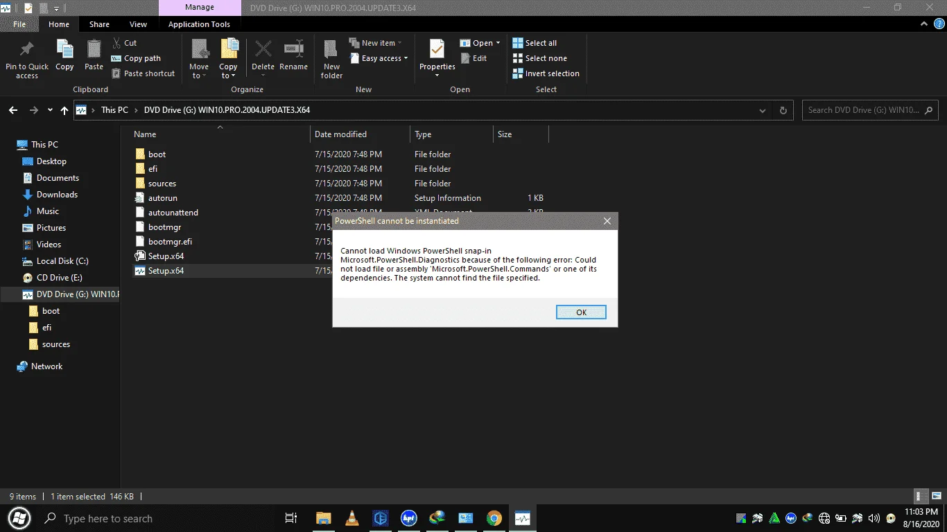Click the Windows Start button

19,518
